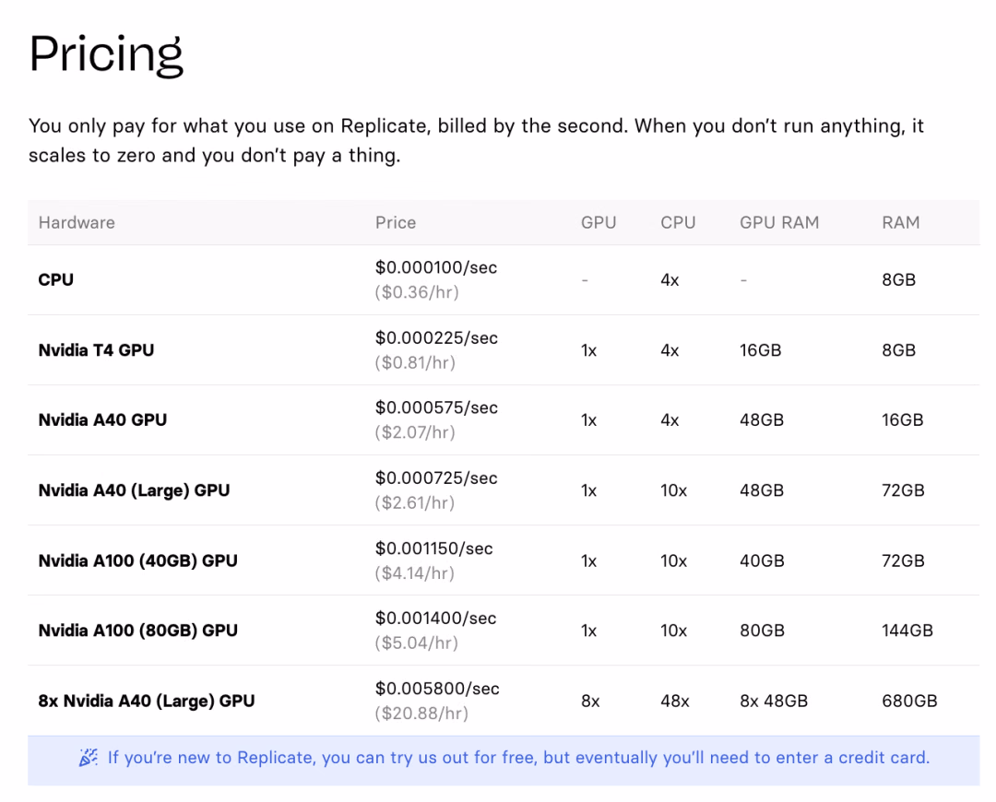Select the $0.001400/sec price value

(435, 619)
